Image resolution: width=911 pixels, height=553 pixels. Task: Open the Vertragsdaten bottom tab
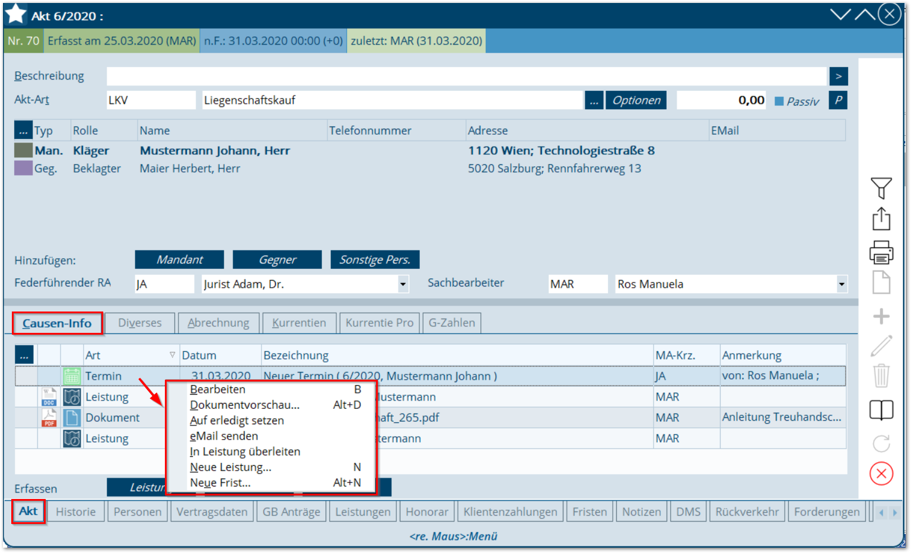pos(212,511)
